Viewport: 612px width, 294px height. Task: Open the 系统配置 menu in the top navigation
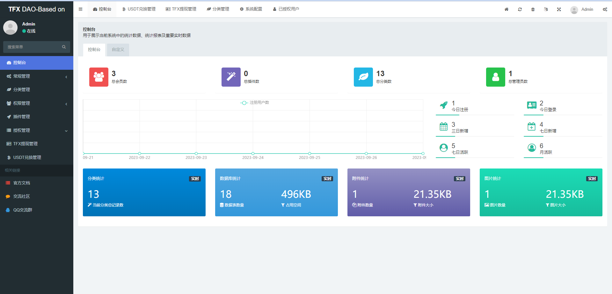point(251,9)
